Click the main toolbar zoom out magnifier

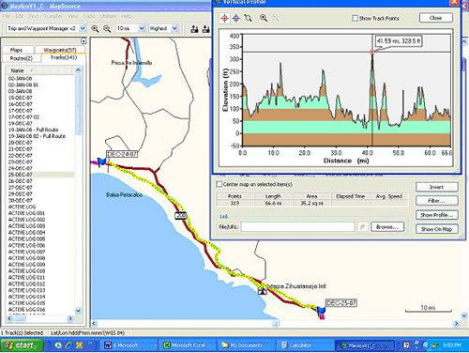(x=107, y=29)
